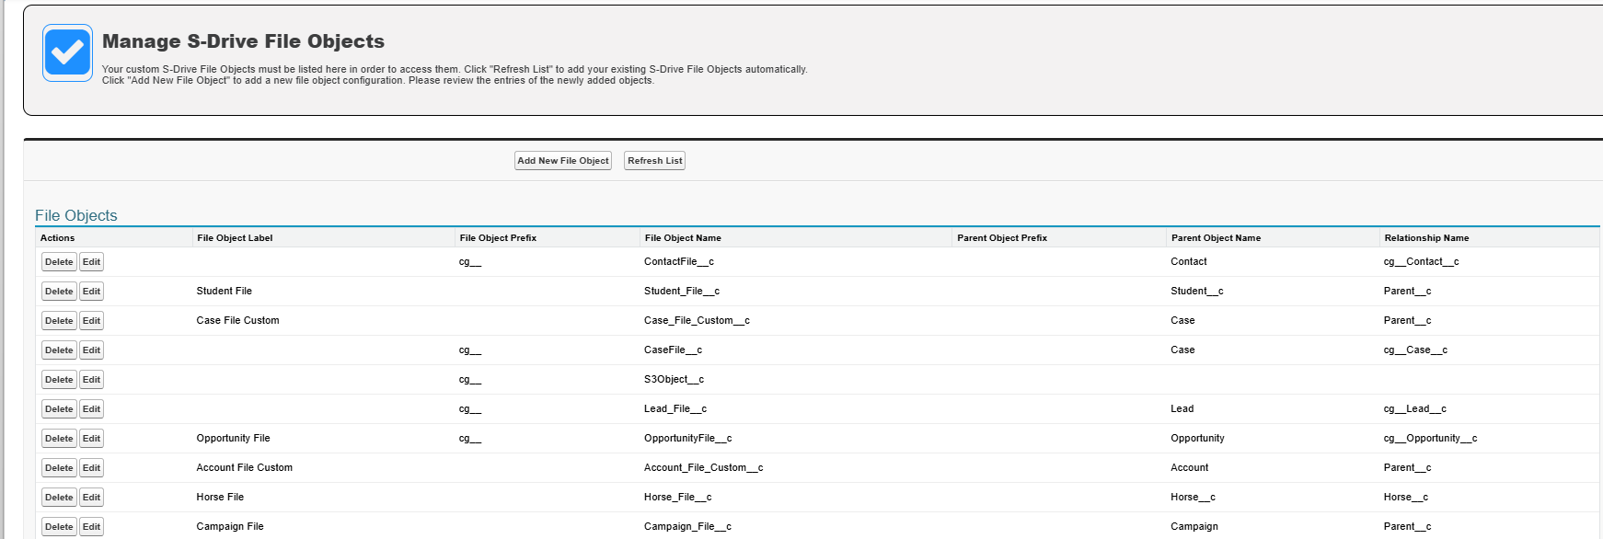
Task: Select the Horse__c parent object name cell
Action: click(1193, 498)
